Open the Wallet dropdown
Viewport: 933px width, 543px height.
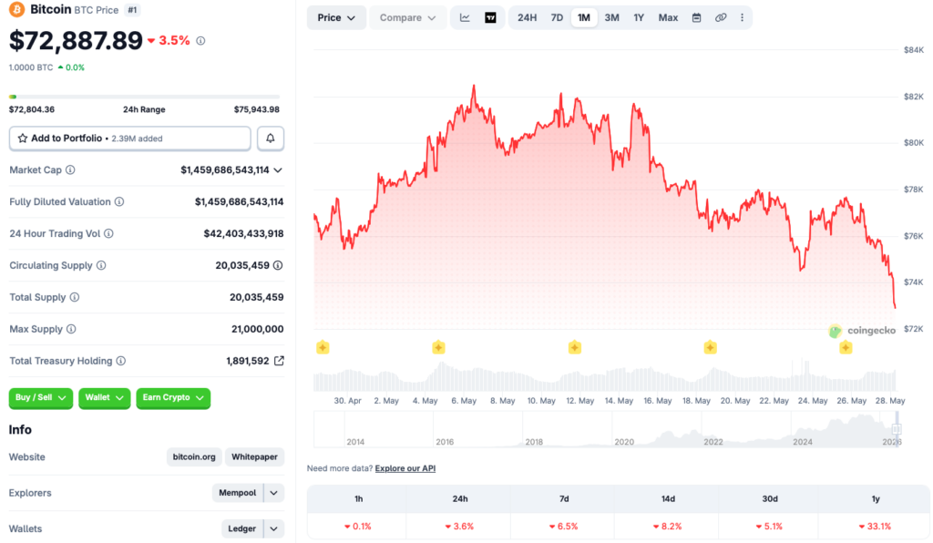coord(104,398)
